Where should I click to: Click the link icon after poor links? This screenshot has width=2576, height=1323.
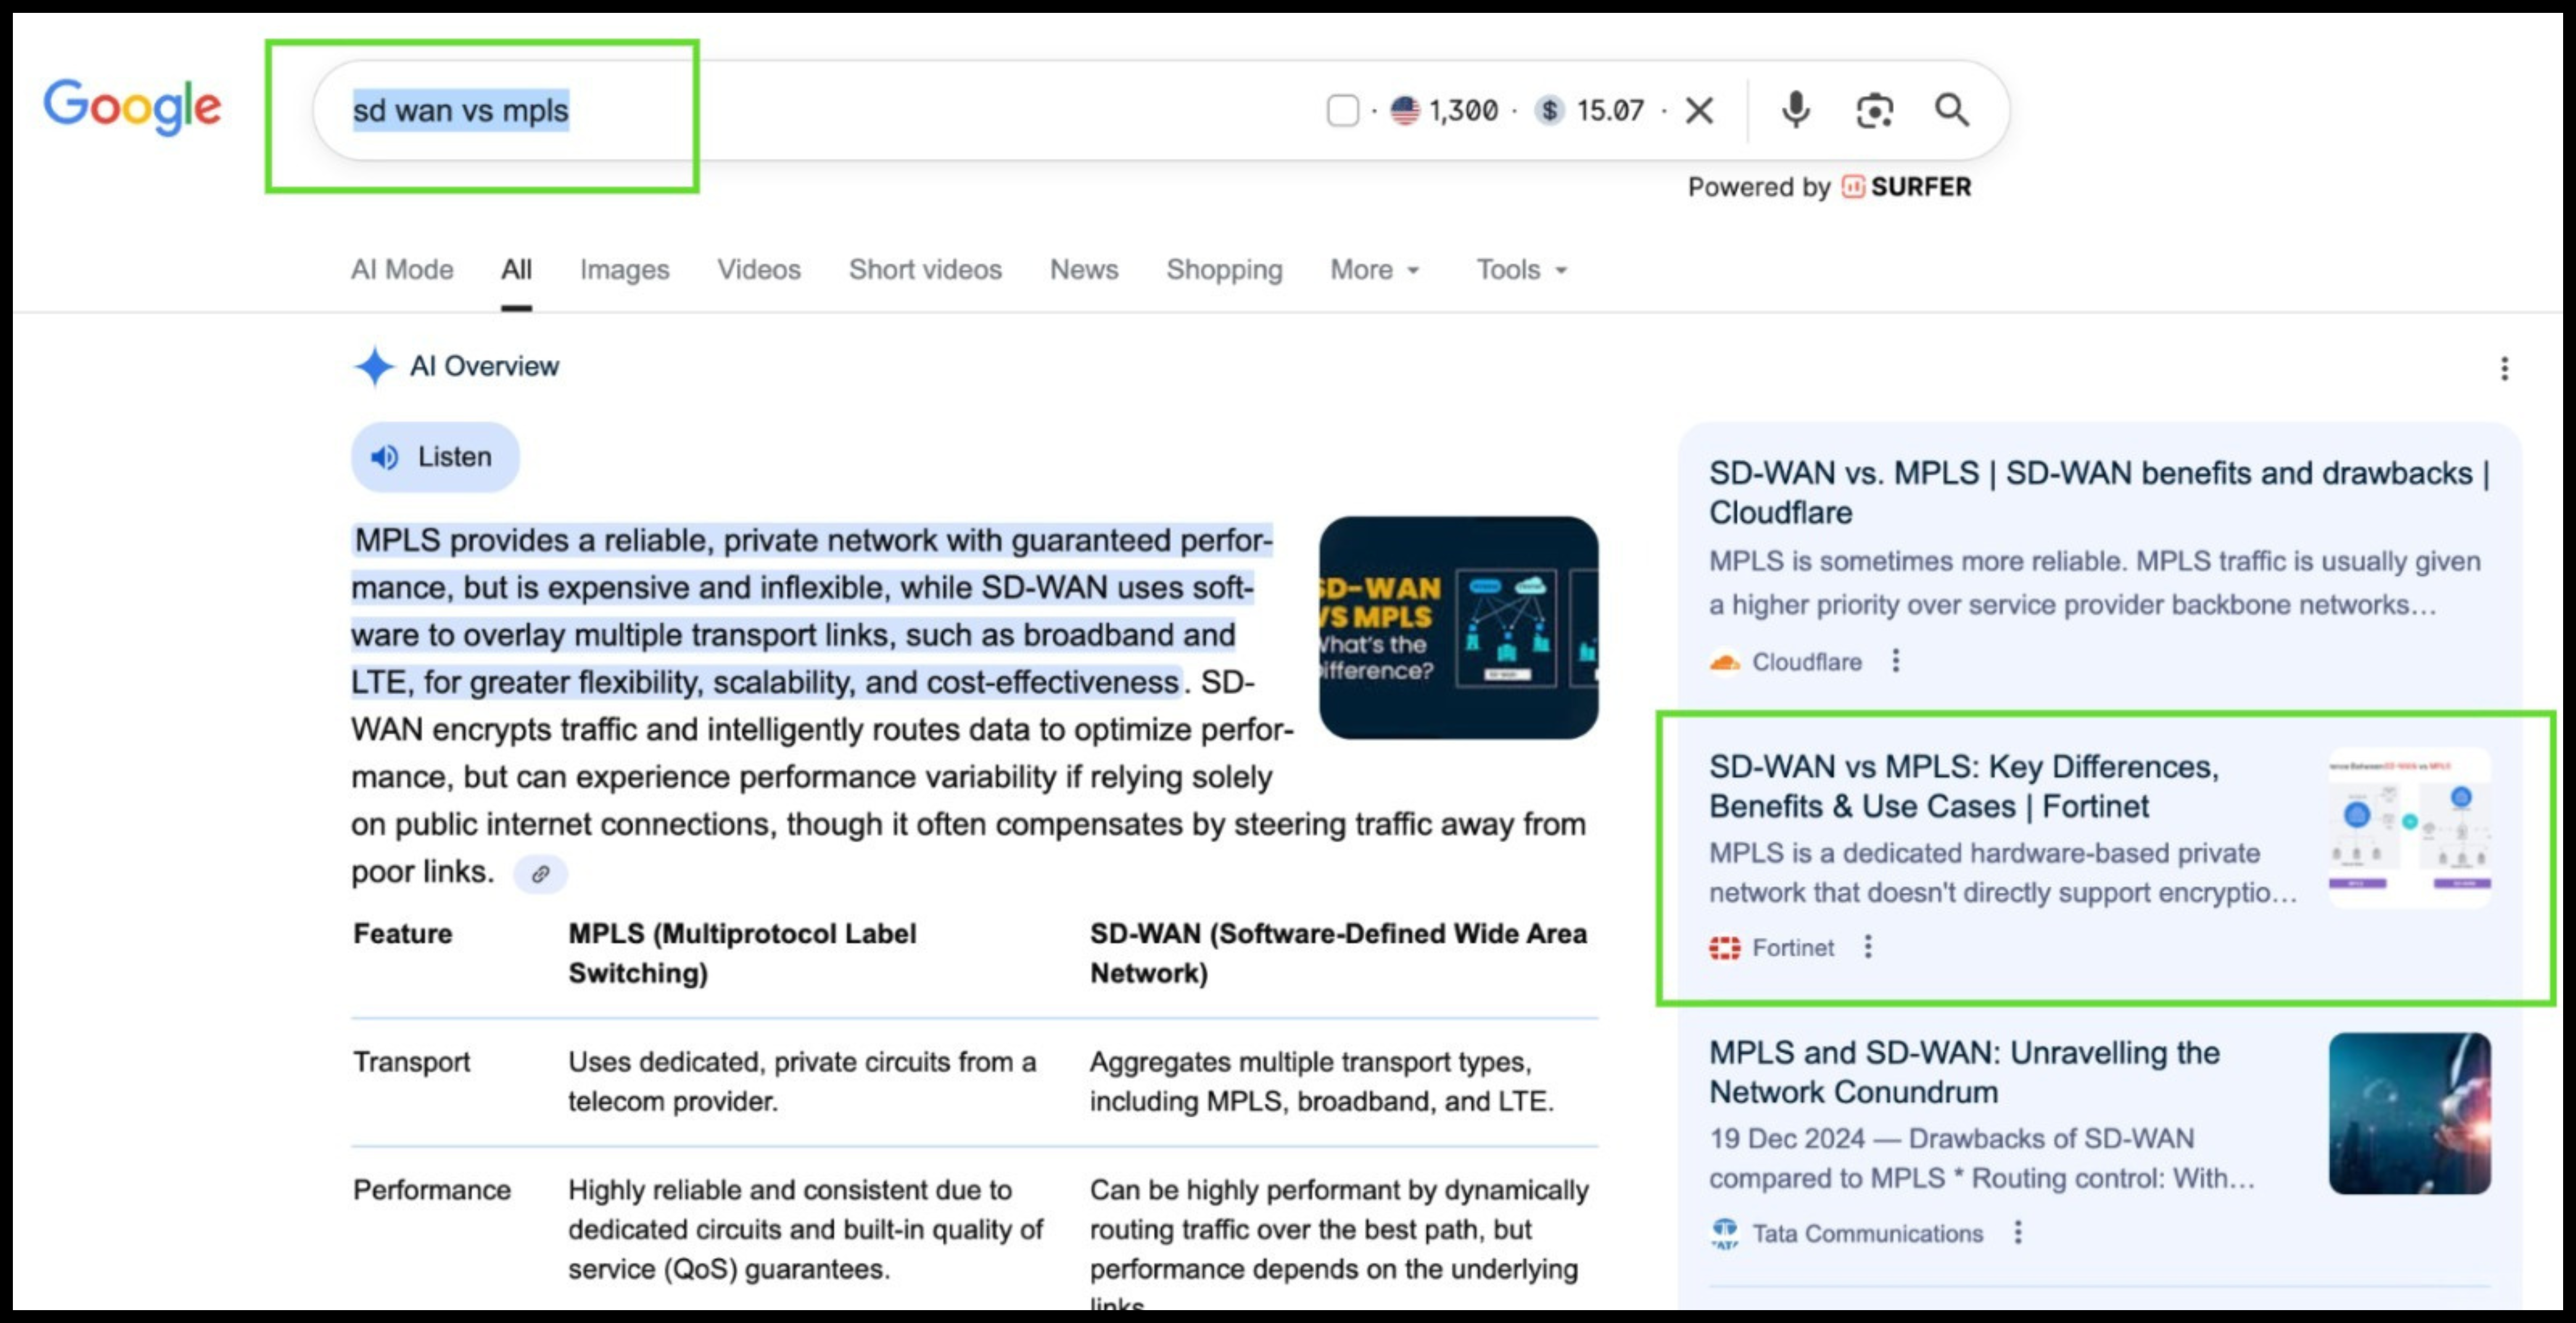point(540,873)
